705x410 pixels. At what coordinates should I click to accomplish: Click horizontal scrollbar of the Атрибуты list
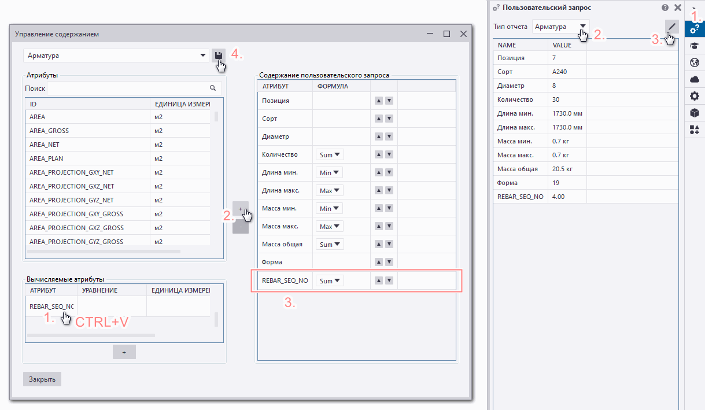click(x=104, y=252)
